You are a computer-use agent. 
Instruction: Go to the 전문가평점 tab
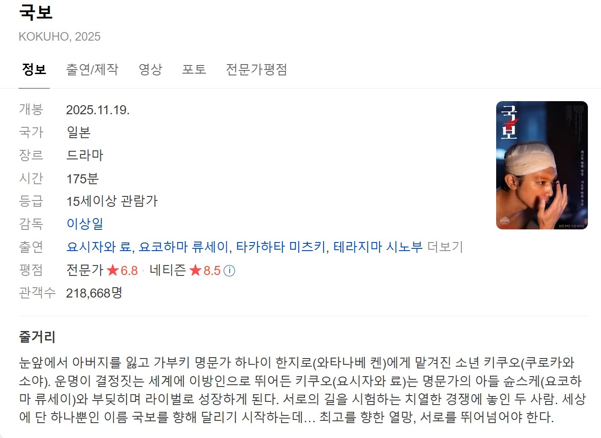click(x=257, y=70)
